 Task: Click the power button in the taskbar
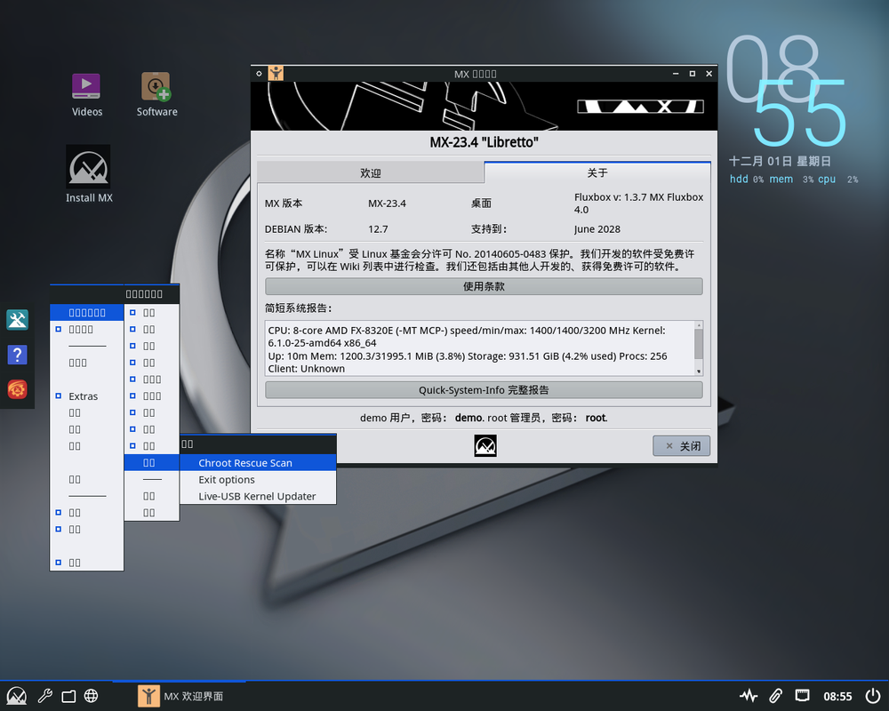(x=873, y=696)
